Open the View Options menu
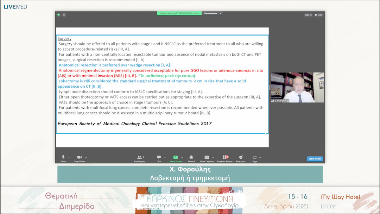The height and width of the screenshot is (214, 380). 213,13
